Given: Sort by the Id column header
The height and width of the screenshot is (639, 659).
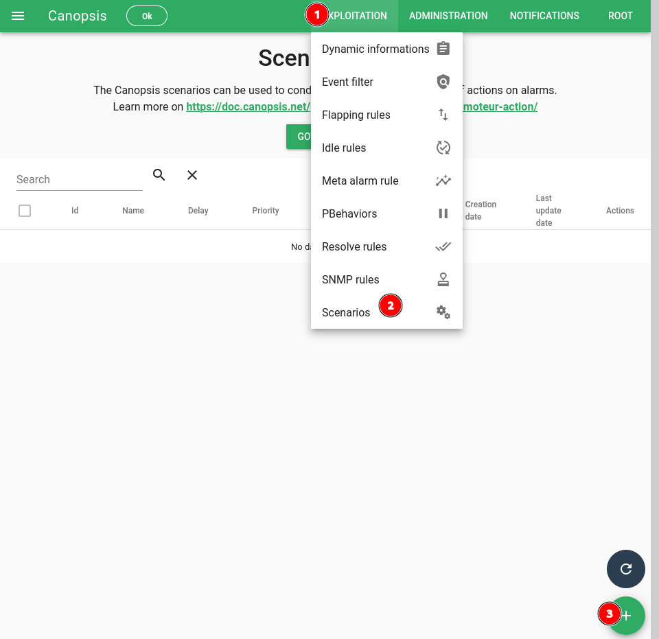Looking at the screenshot, I should (75, 211).
